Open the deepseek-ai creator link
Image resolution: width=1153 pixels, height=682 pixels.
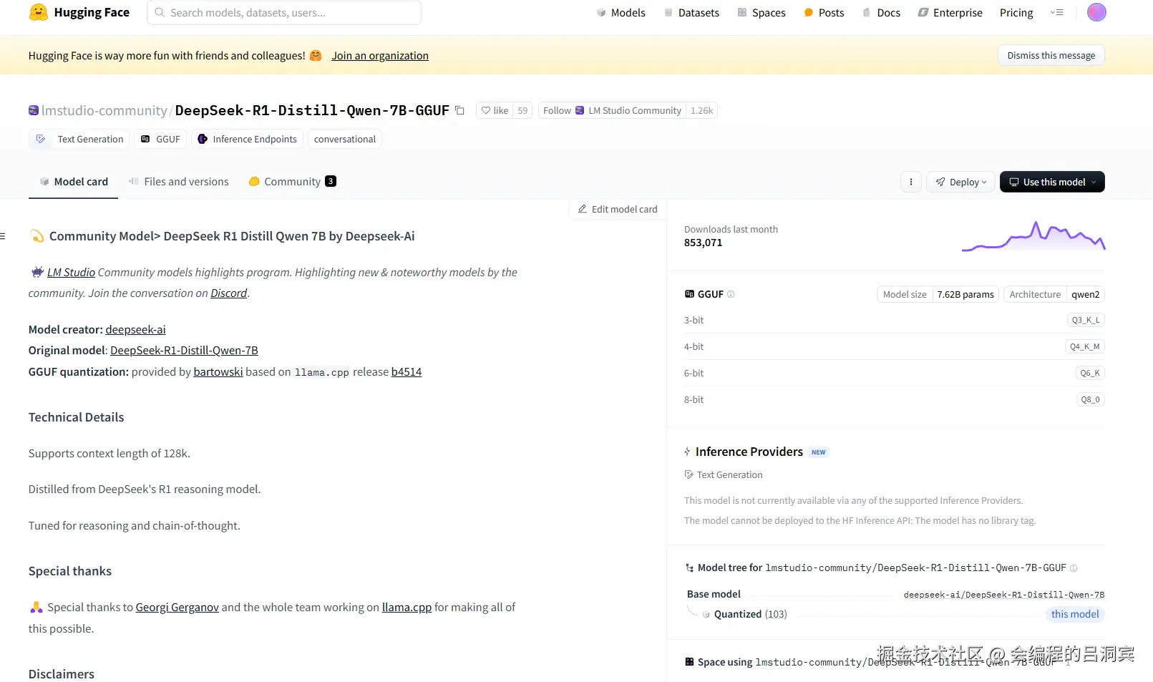click(x=135, y=329)
